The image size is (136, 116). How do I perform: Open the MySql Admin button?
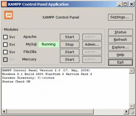tap(92, 45)
